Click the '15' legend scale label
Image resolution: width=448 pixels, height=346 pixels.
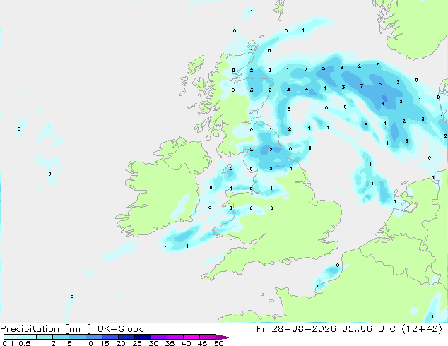pos(105,343)
